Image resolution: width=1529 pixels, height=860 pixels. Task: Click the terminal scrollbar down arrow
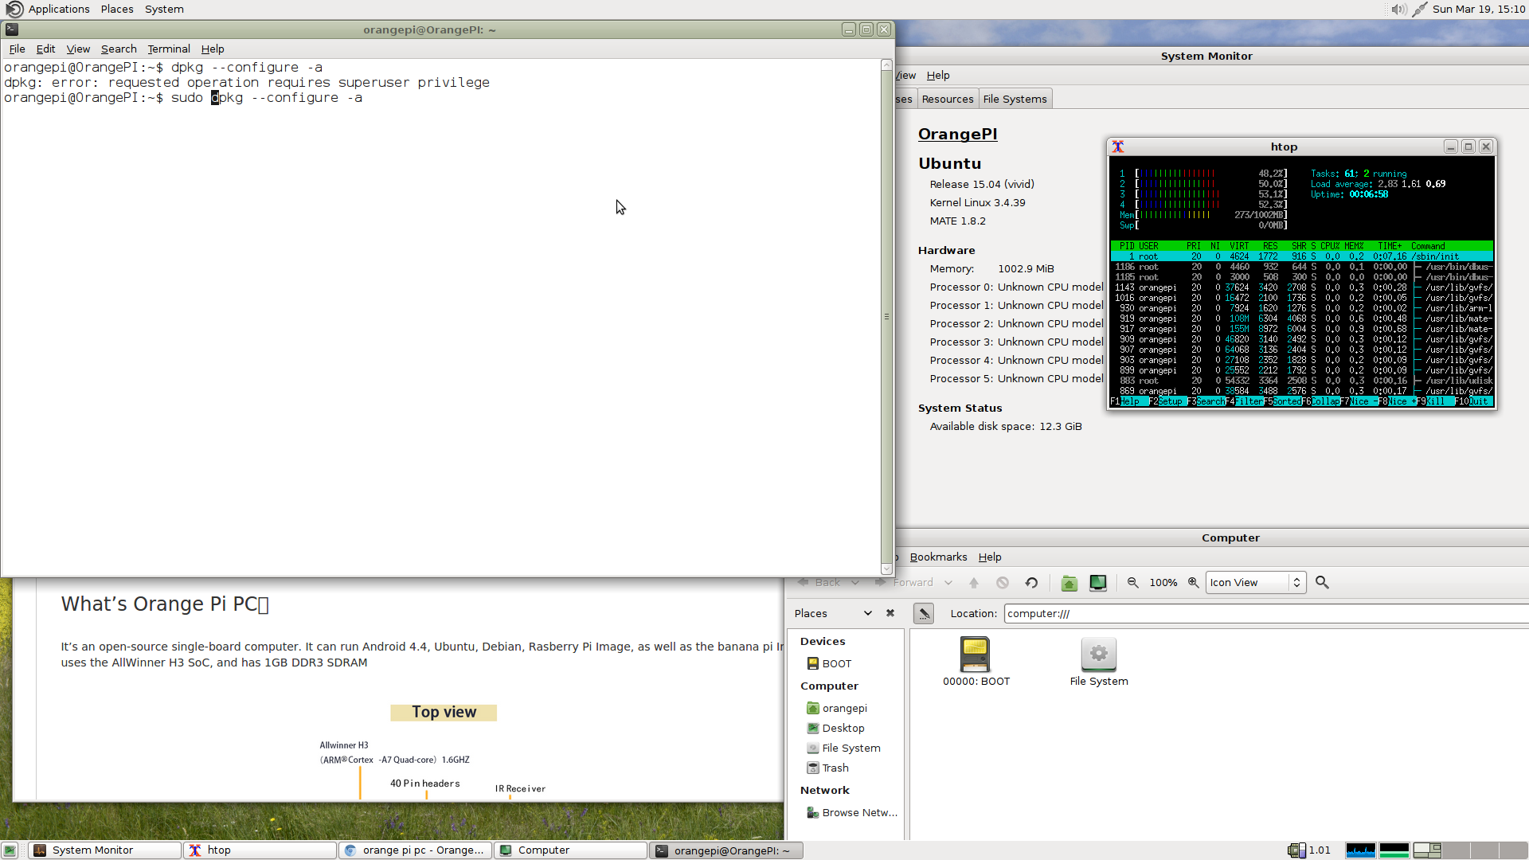[x=886, y=569]
